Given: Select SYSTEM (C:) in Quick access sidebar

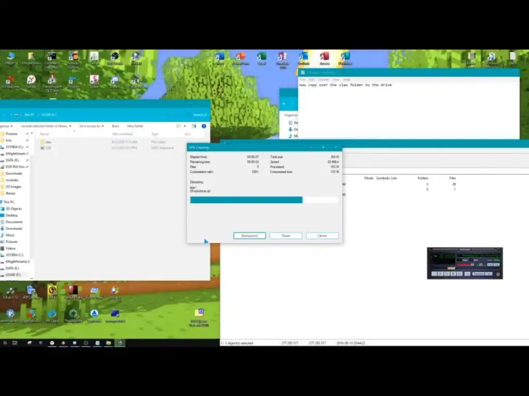Looking at the screenshot, I should click(14, 147).
